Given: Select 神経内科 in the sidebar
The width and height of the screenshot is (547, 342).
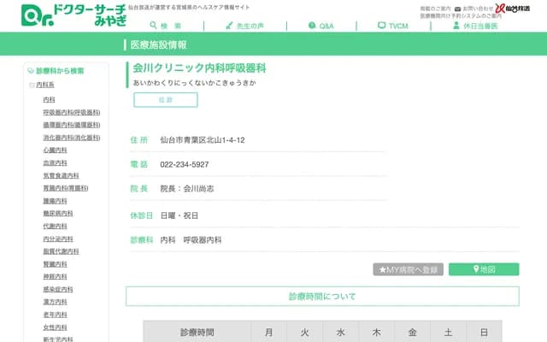Looking at the screenshot, I should (55, 276).
